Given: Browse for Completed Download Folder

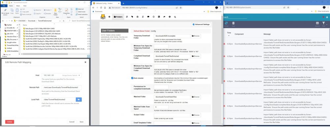Looking at the screenshot, I should (195, 56).
